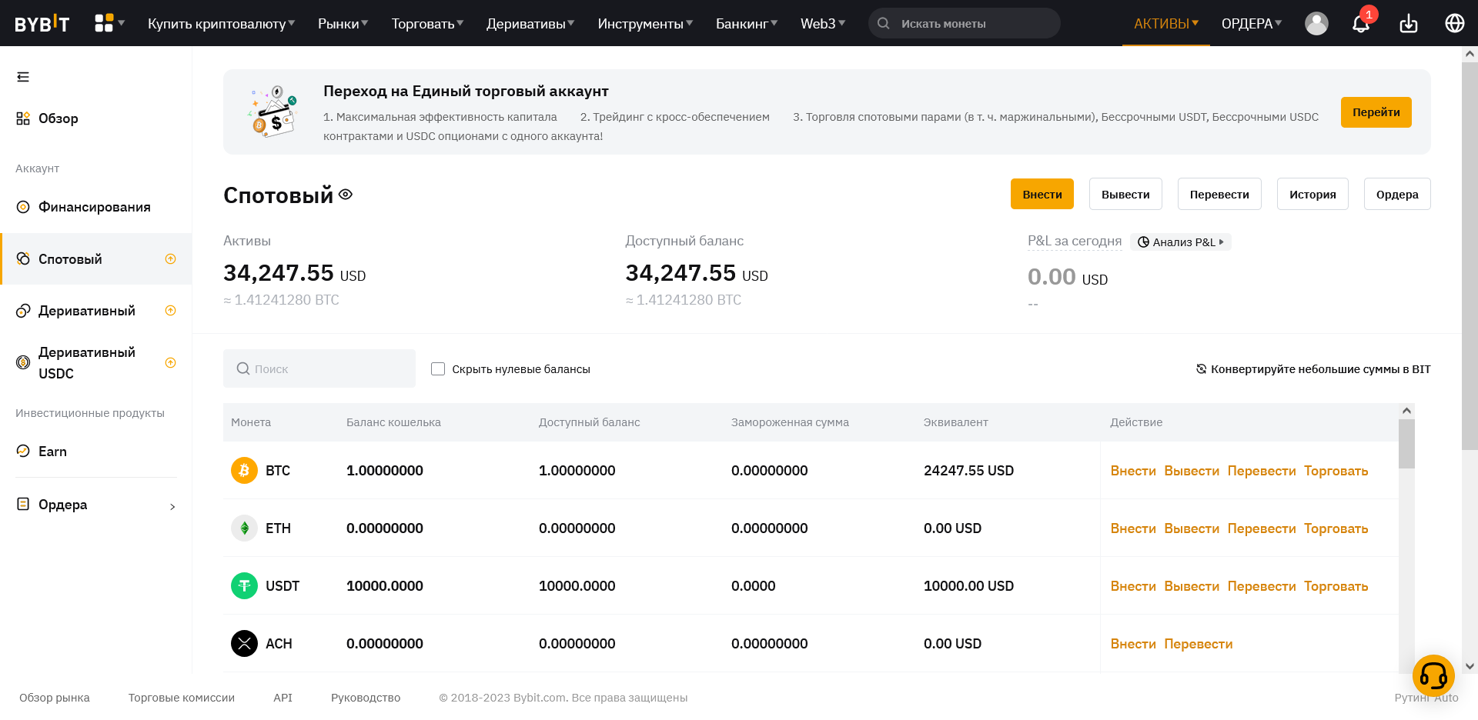Screen dimensions: 1478x720
Task: Click the download app icon
Action: coord(1408,24)
